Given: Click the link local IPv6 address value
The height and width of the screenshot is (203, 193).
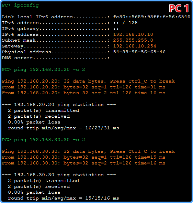Looking at the screenshot, I should click(152, 17).
